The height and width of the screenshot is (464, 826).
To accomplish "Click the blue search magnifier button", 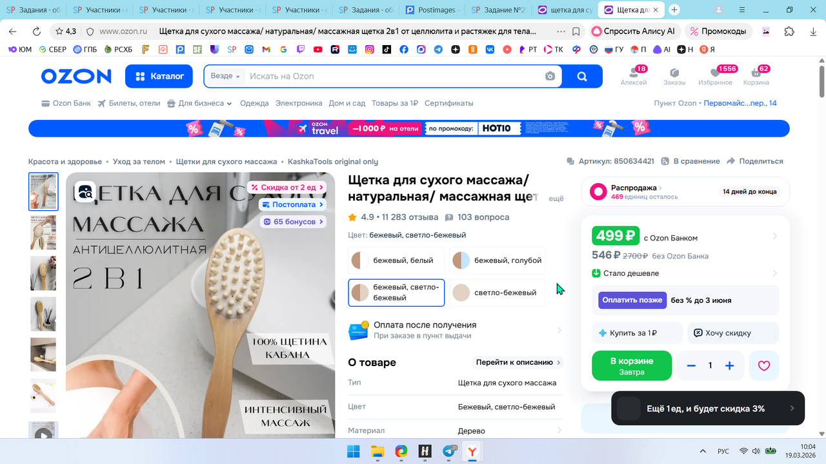I will tap(582, 76).
